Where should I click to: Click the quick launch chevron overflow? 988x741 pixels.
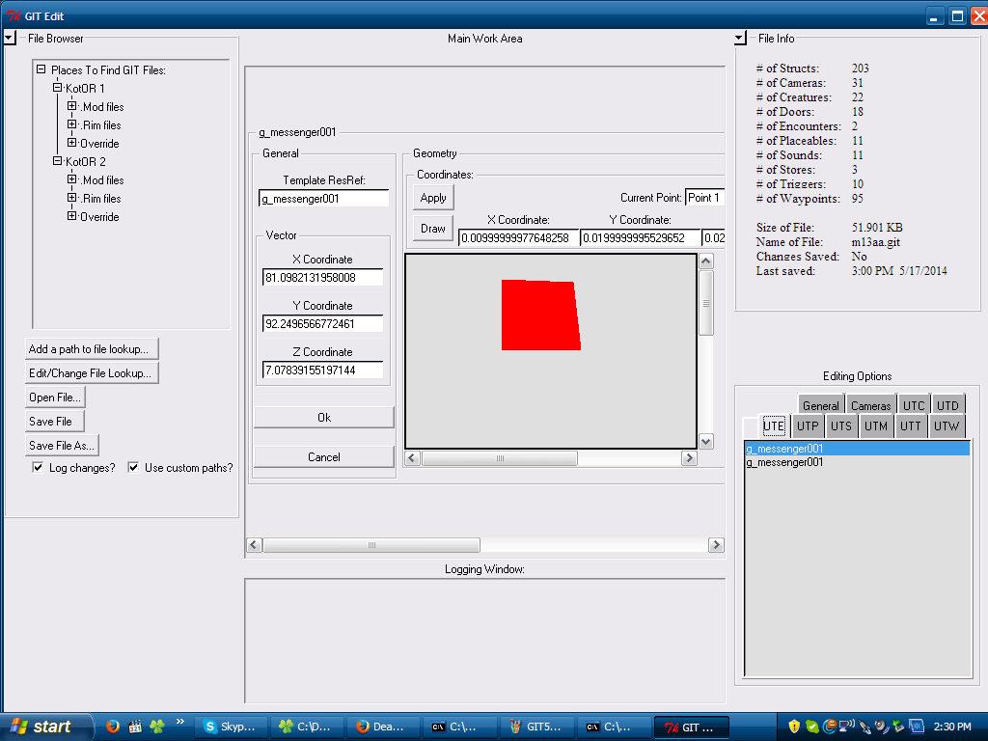tap(180, 722)
